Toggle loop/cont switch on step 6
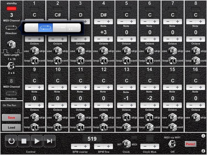This screenshot has width=207, height=155. (x=149, y=61)
